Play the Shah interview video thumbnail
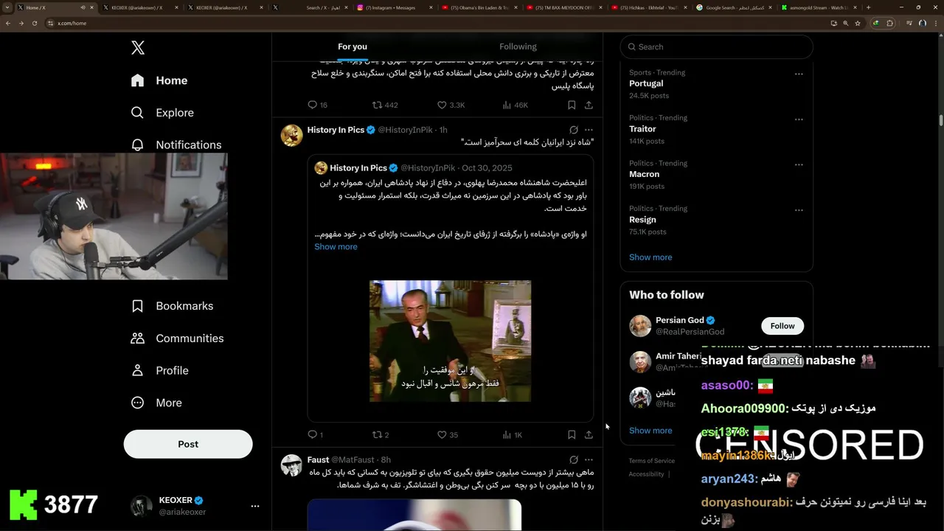Viewport: 944px width, 531px height. [450, 341]
